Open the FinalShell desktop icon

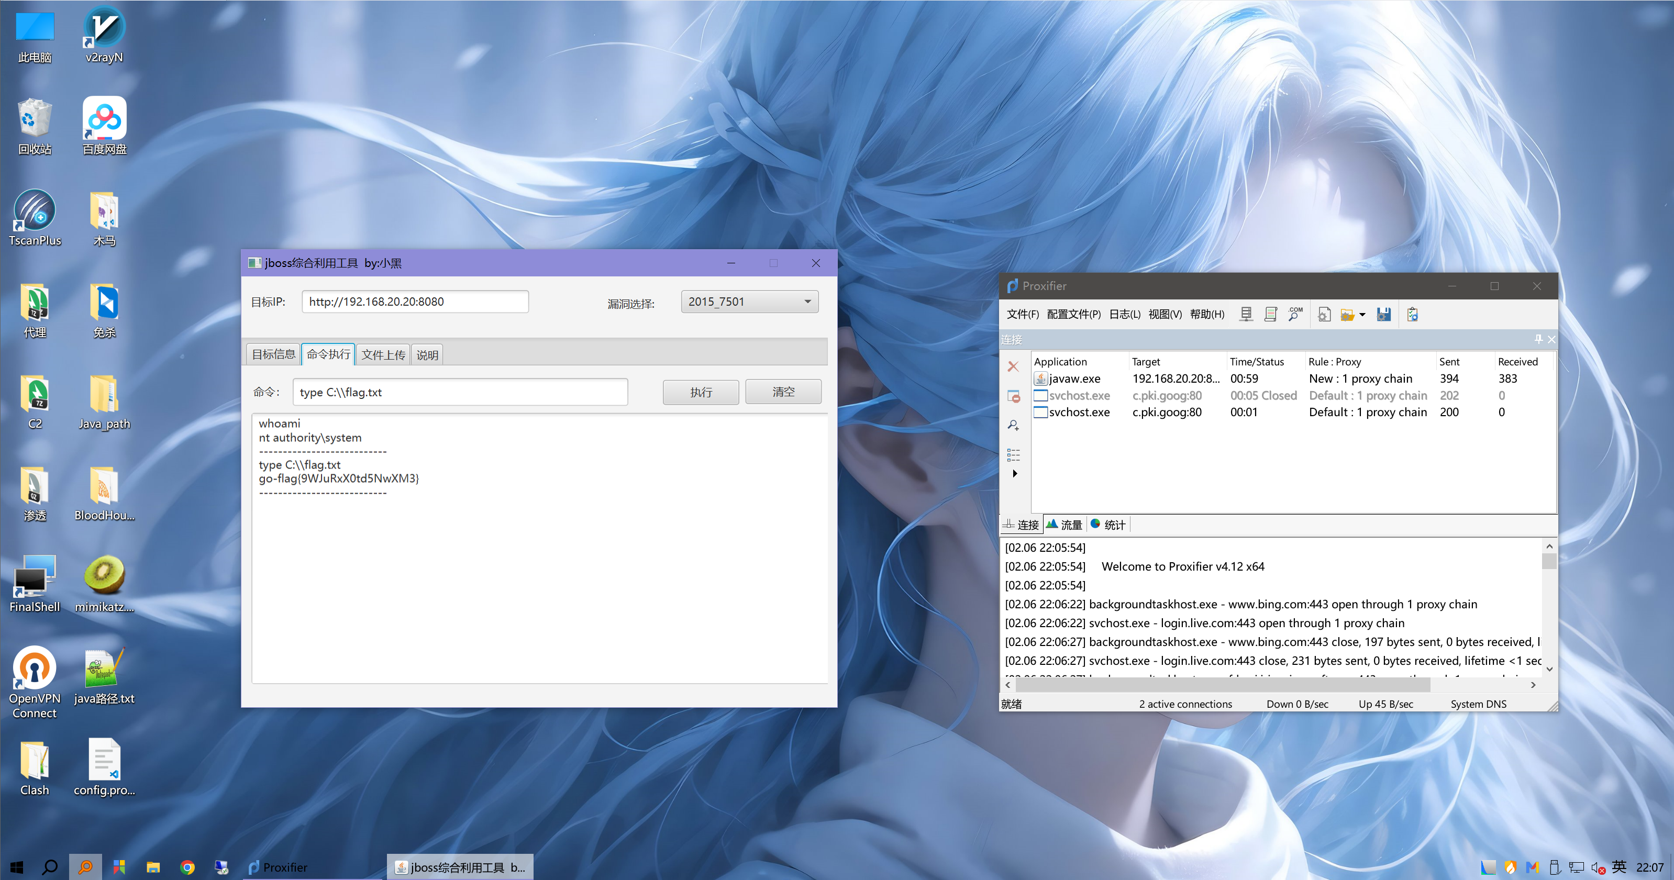(x=35, y=584)
